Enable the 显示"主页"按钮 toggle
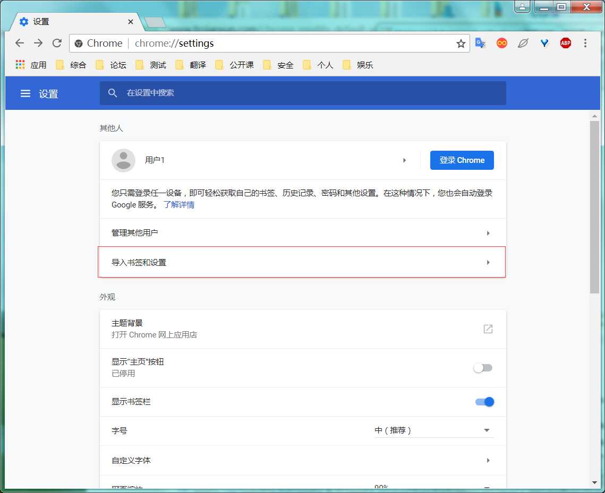The width and height of the screenshot is (605, 493). pos(483,368)
